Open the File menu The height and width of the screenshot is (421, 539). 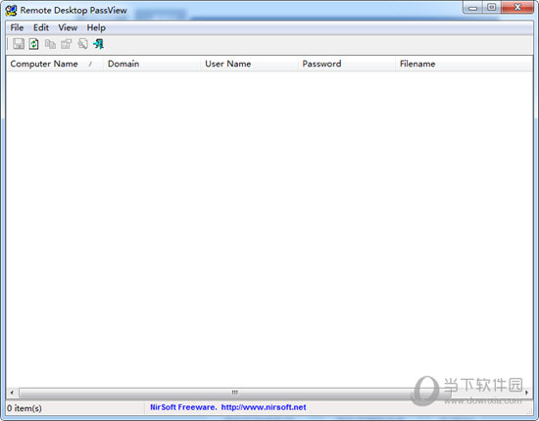click(x=17, y=27)
